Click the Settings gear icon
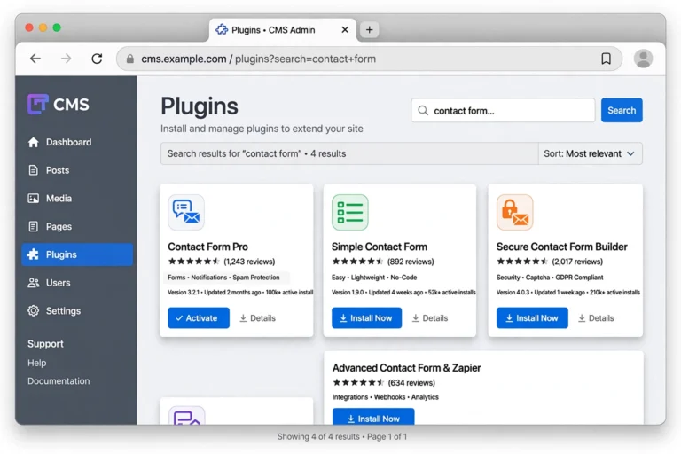 coord(34,310)
